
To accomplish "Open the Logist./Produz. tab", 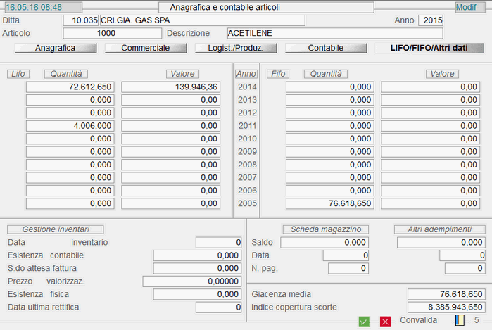I will click(236, 48).
